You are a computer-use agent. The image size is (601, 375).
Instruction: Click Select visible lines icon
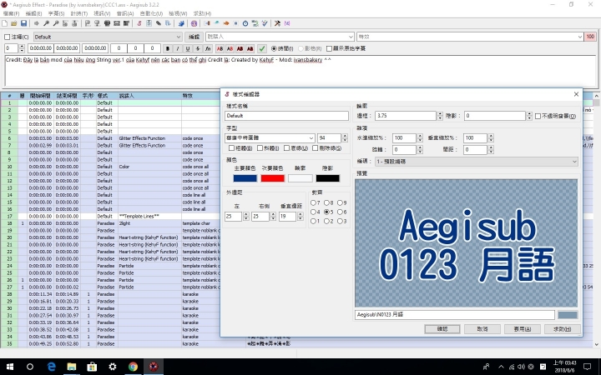(x=108, y=23)
